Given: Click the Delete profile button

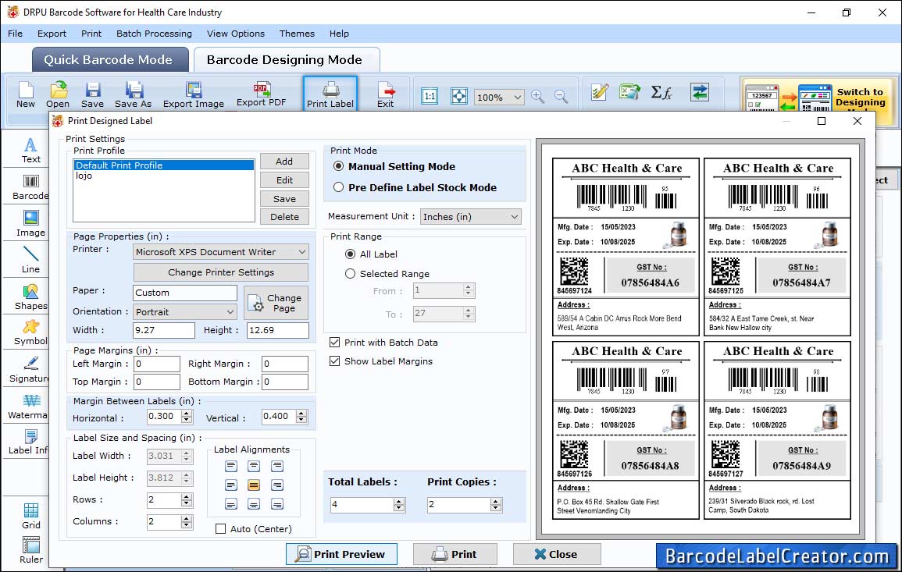Looking at the screenshot, I should pyautogui.click(x=284, y=217).
